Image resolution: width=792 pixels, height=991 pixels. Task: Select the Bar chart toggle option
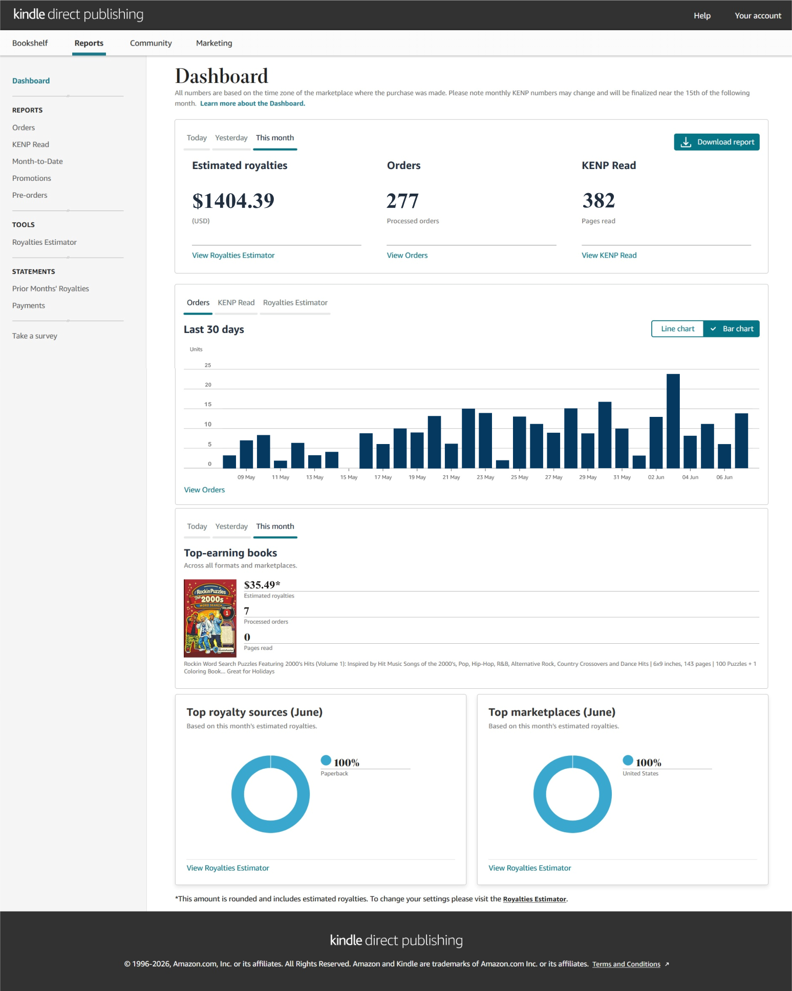pyautogui.click(x=732, y=329)
